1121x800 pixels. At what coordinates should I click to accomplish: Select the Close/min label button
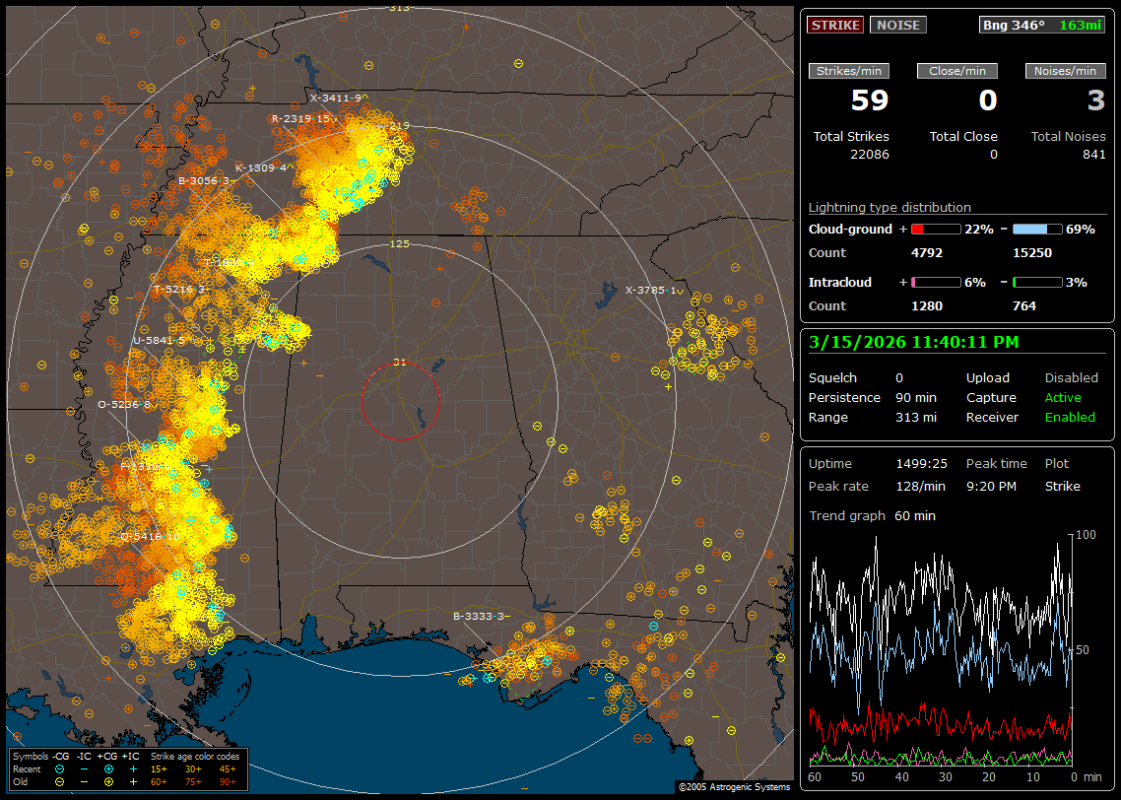pyautogui.click(x=957, y=71)
